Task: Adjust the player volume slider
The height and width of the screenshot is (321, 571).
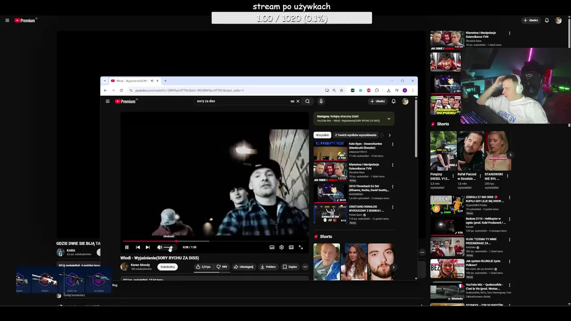Action: [169, 247]
